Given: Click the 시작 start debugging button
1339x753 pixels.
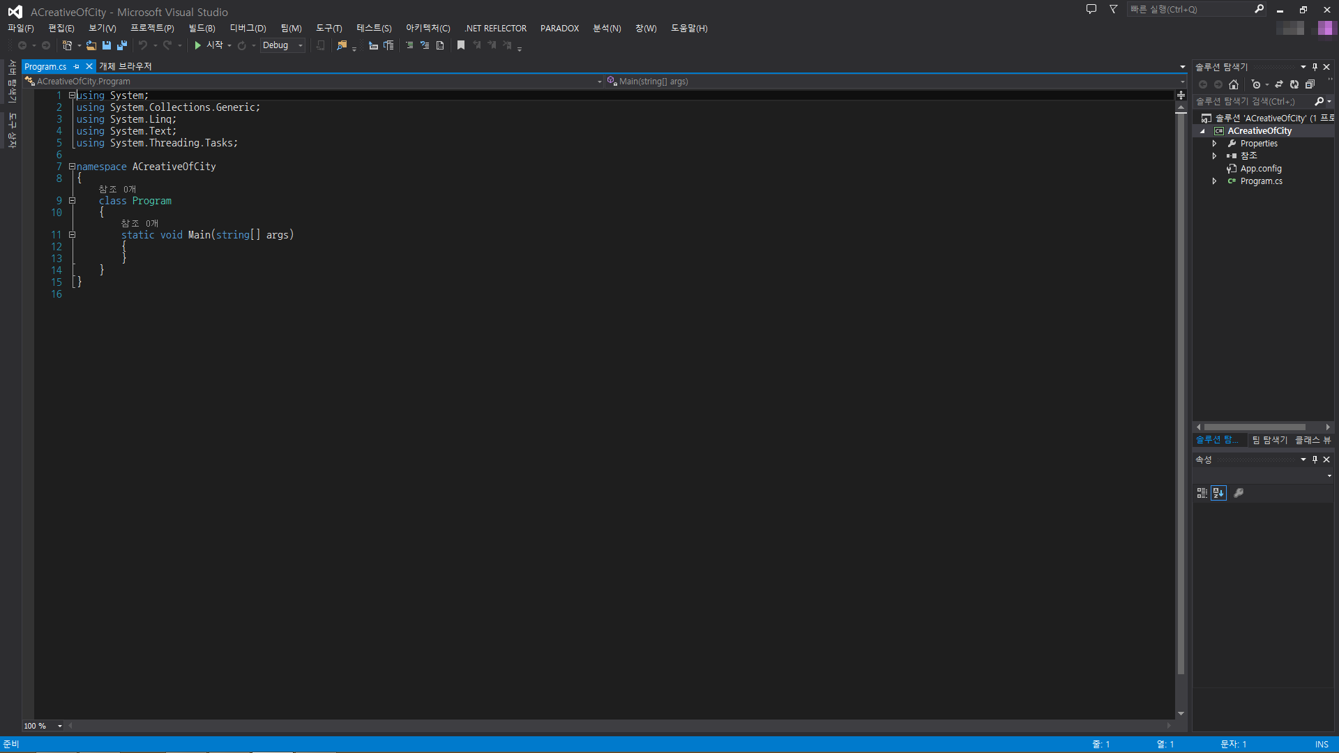Looking at the screenshot, I should [x=208, y=45].
